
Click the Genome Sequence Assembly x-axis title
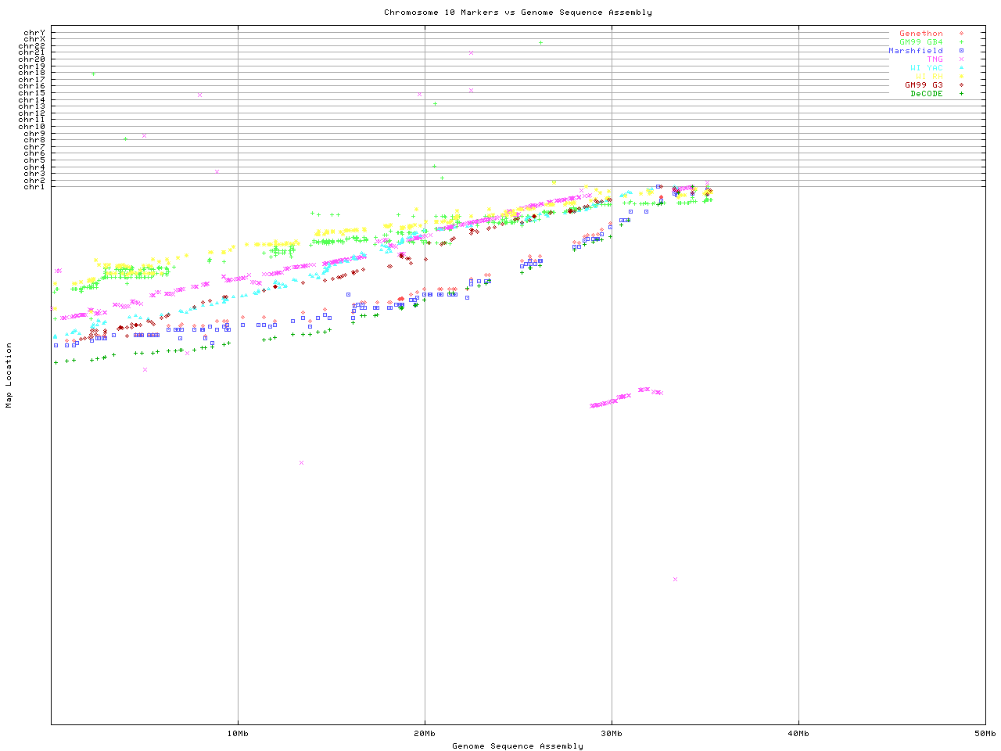[518, 746]
